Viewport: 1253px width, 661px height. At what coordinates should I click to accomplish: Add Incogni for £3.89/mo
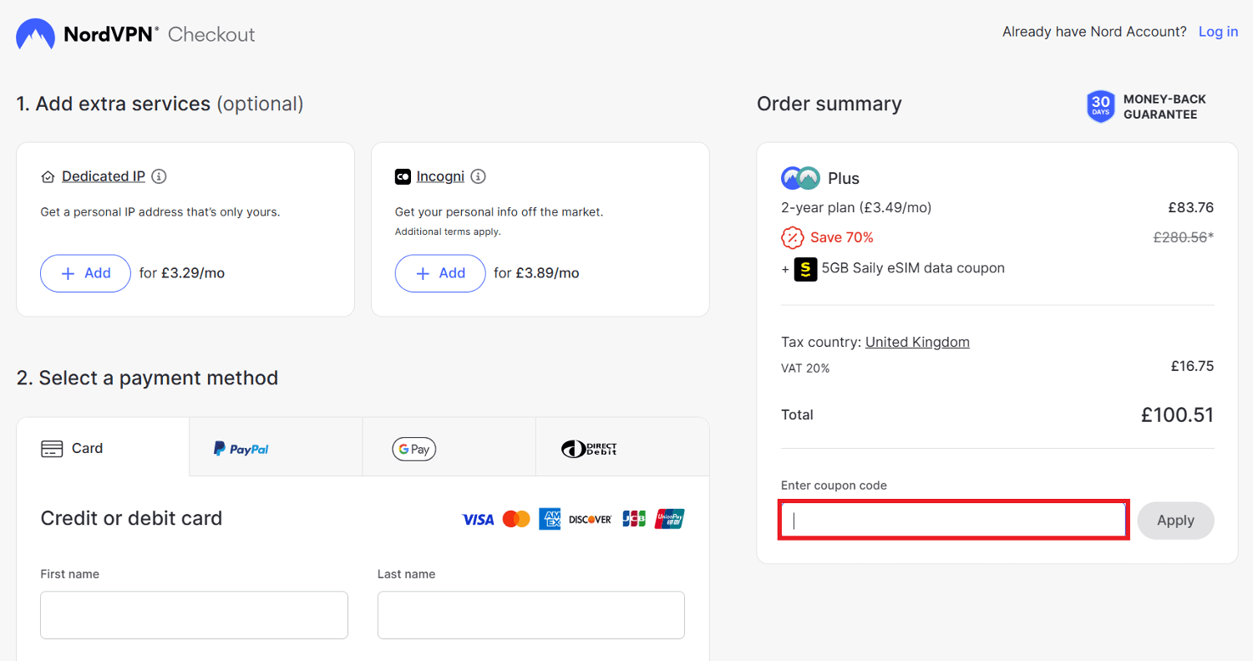(x=440, y=273)
